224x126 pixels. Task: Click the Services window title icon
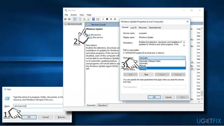coord(66,10)
